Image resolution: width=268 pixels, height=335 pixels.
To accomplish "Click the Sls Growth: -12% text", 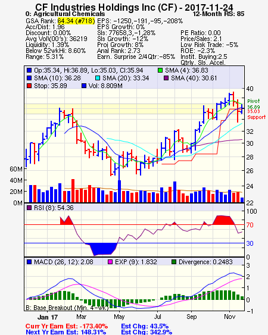I will (x=123, y=39).
